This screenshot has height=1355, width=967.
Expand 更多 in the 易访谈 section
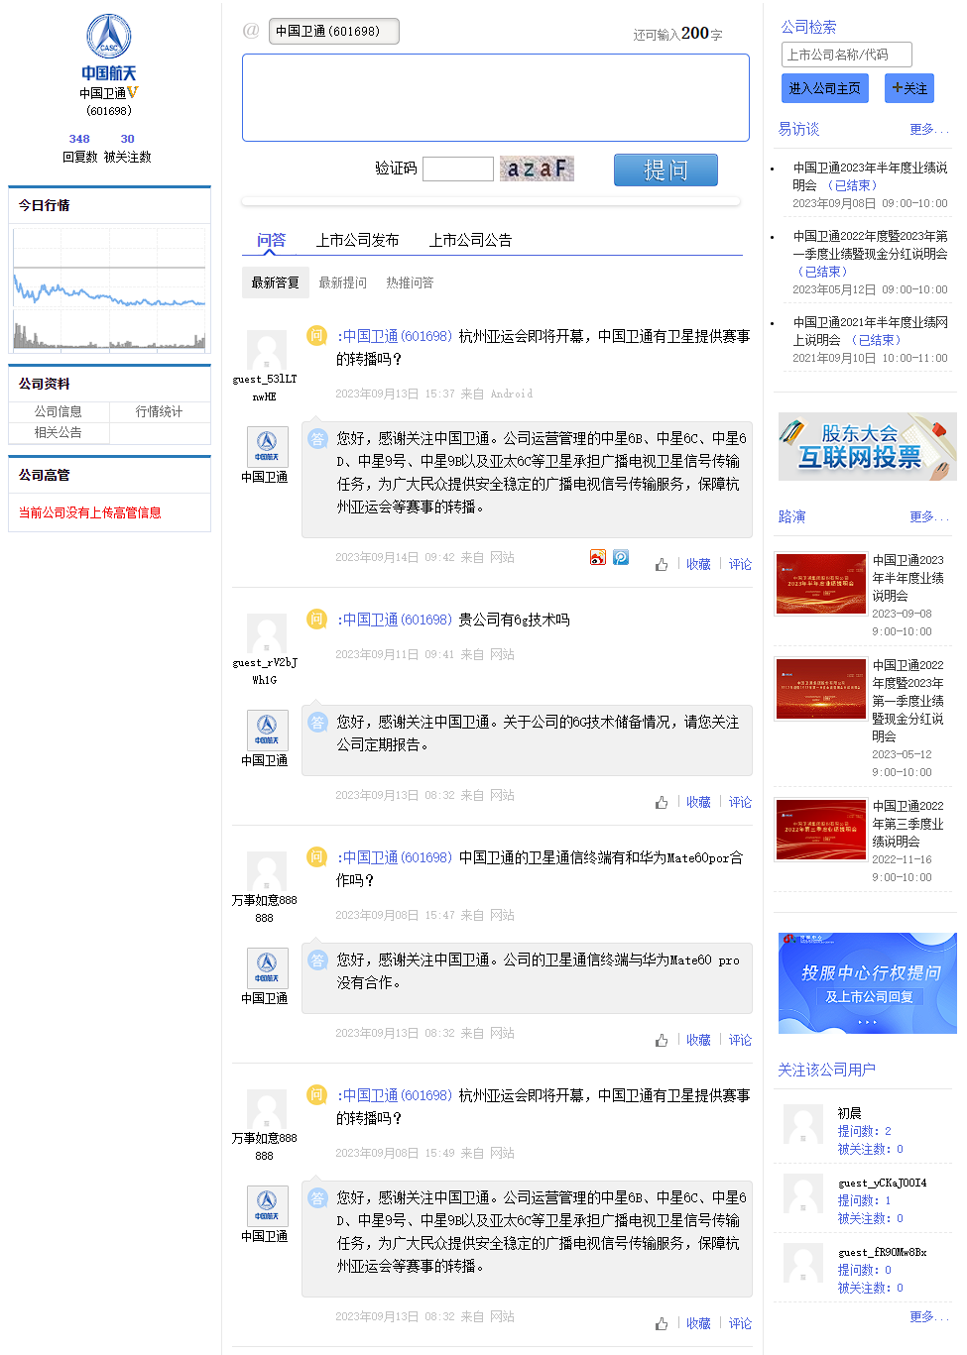tap(928, 129)
